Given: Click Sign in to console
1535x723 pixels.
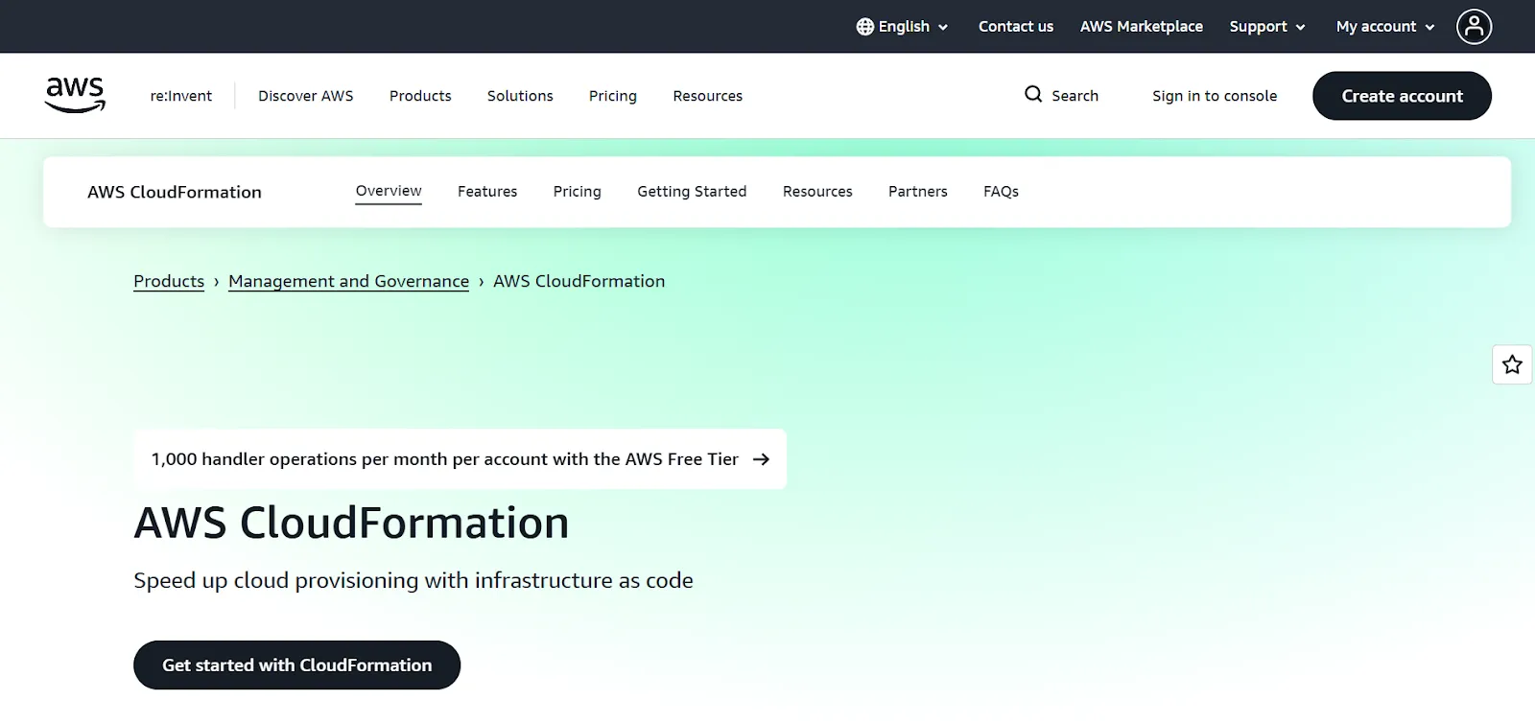Looking at the screenshot, I should (1215, 96).
